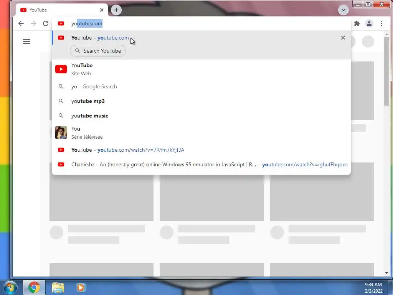Open the YouTube hamburger guide menu
Image resolution: width=393 pixels, height=295 pixels.
26,41
